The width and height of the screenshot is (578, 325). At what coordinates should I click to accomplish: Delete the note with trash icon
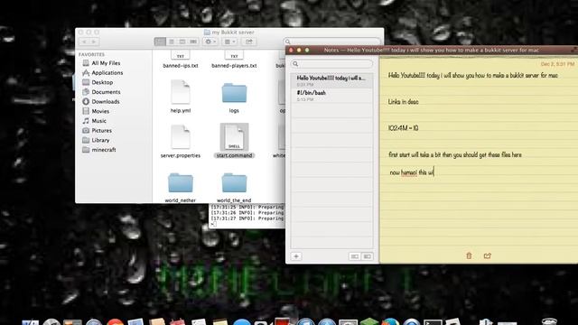[469, 255]
